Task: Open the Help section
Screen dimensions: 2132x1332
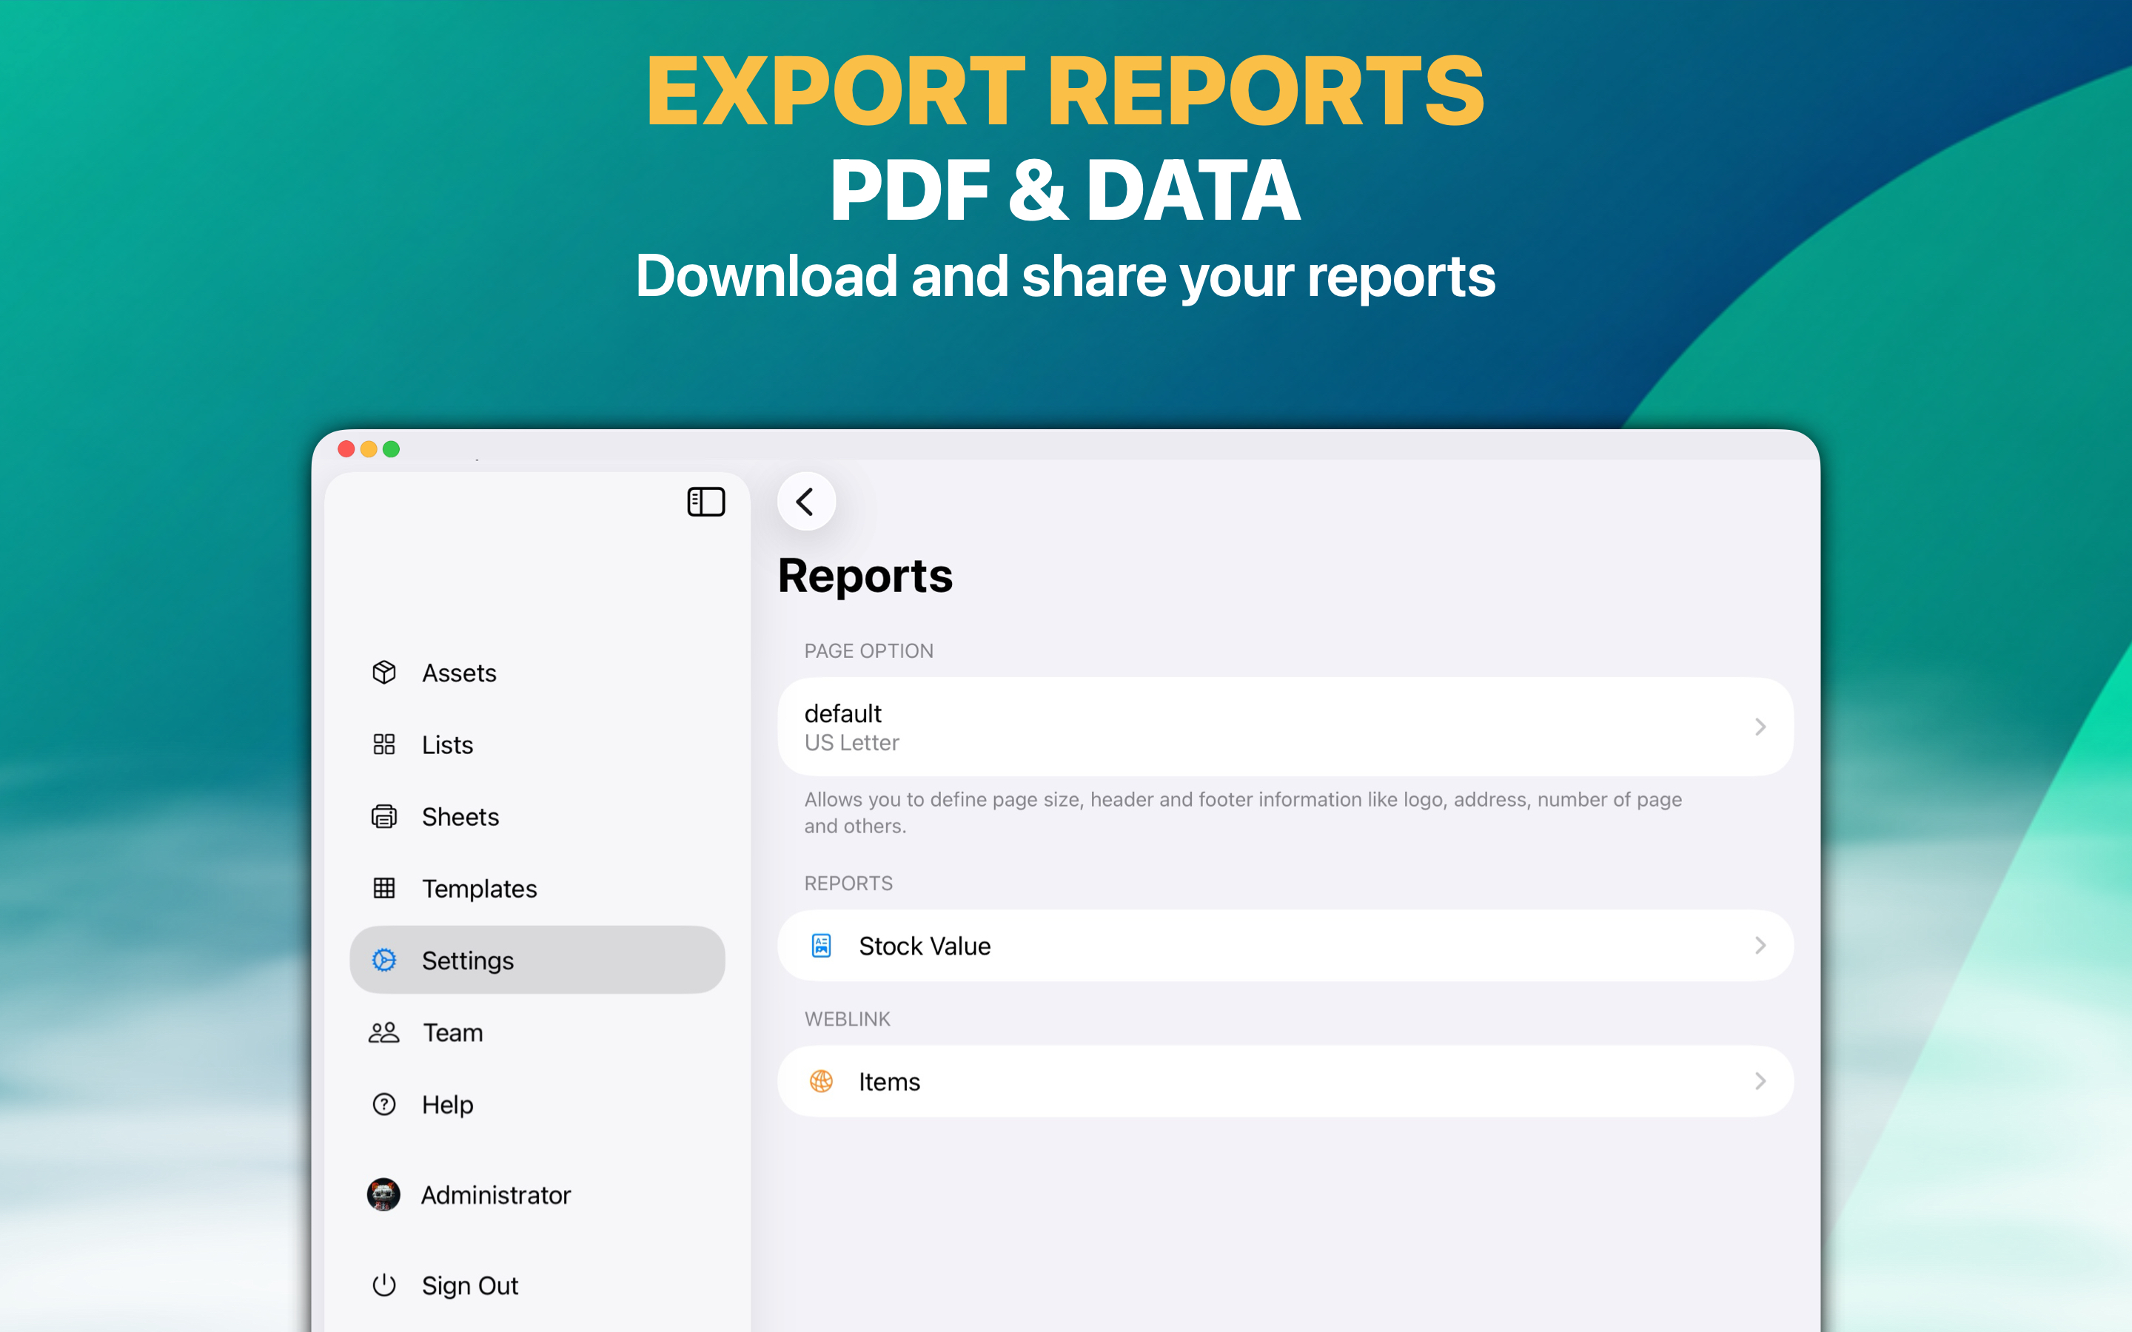Action: [537, 1104]
